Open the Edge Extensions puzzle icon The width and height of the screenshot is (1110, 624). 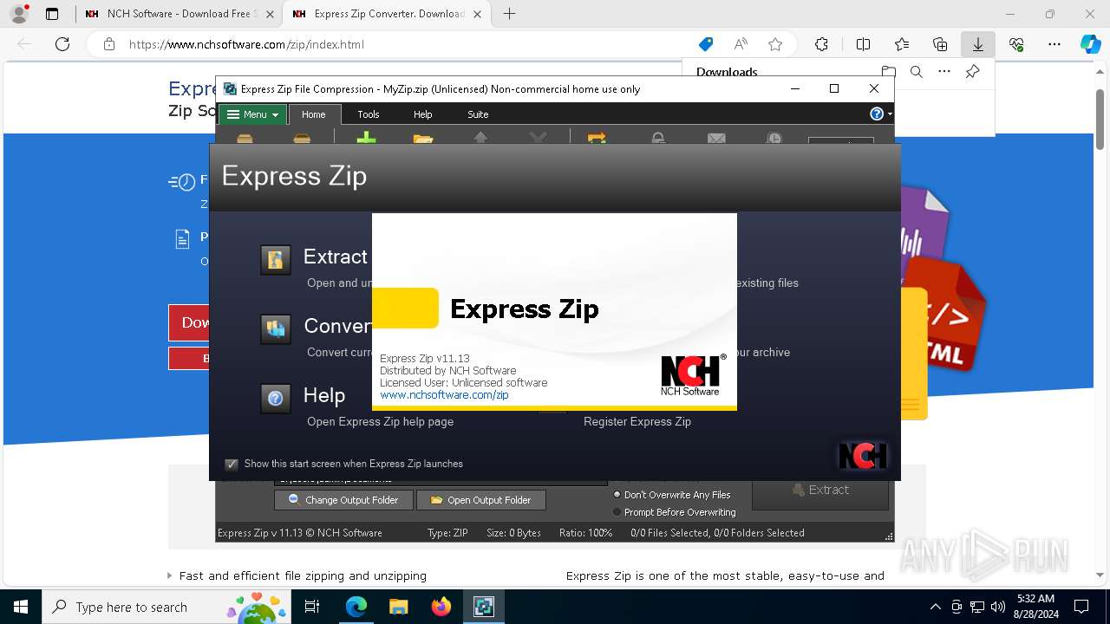tap(821, 44)
